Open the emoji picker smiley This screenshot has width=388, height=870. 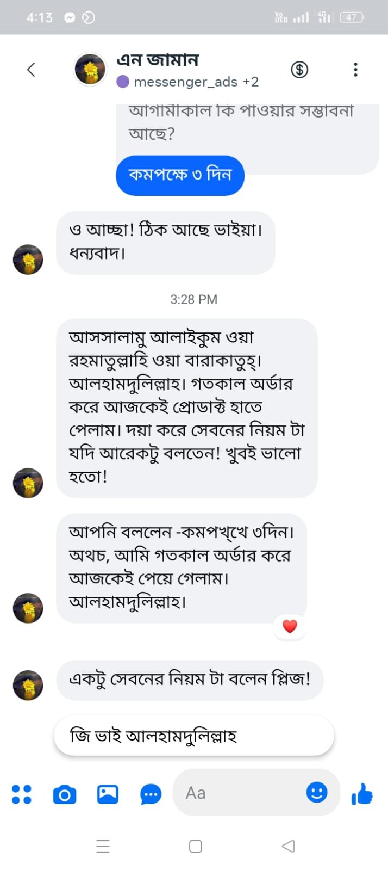[317, 792]
